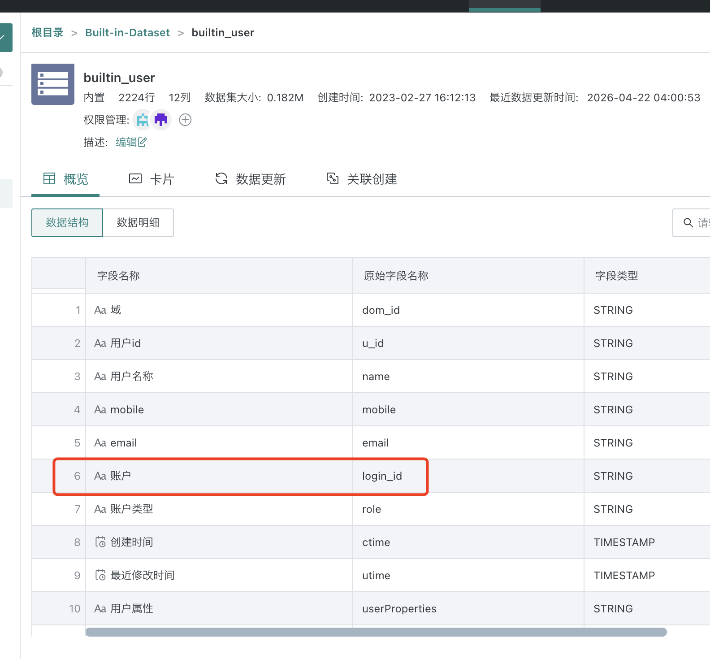Click the Aa type icon for email

(100, 443)
